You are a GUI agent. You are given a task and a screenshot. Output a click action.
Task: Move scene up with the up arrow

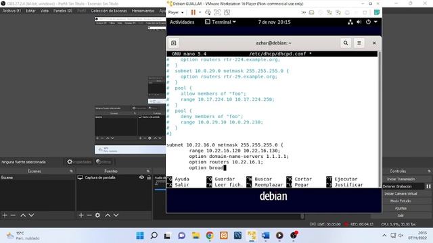click(x=23, y=215)
